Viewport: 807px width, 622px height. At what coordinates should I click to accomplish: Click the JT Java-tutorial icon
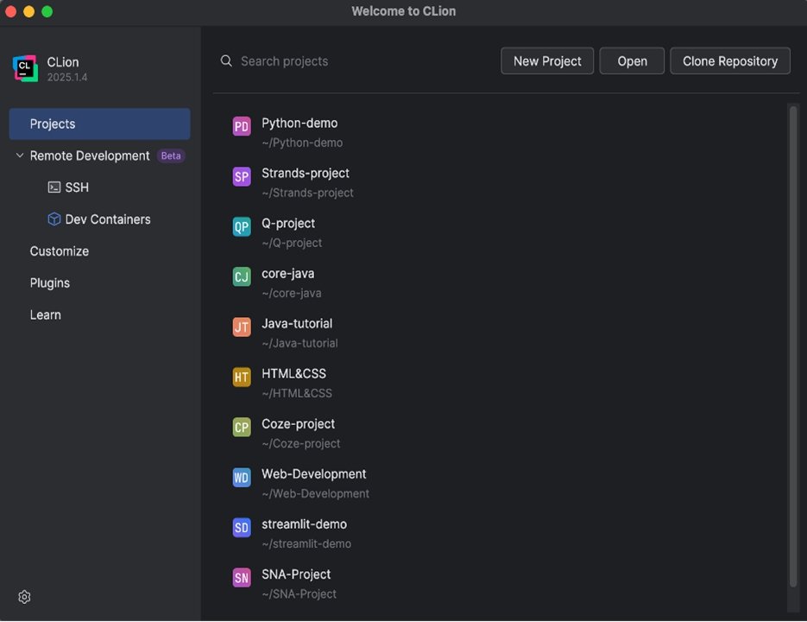[242, 327]
